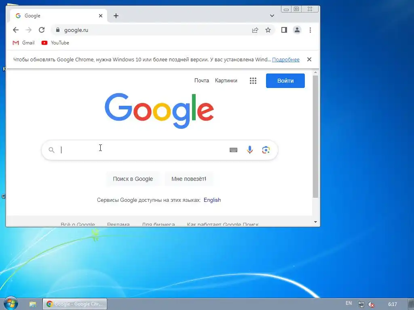414x310 pixels.
Task: View site info via padlock icon
Action: (x=58, y=30)
